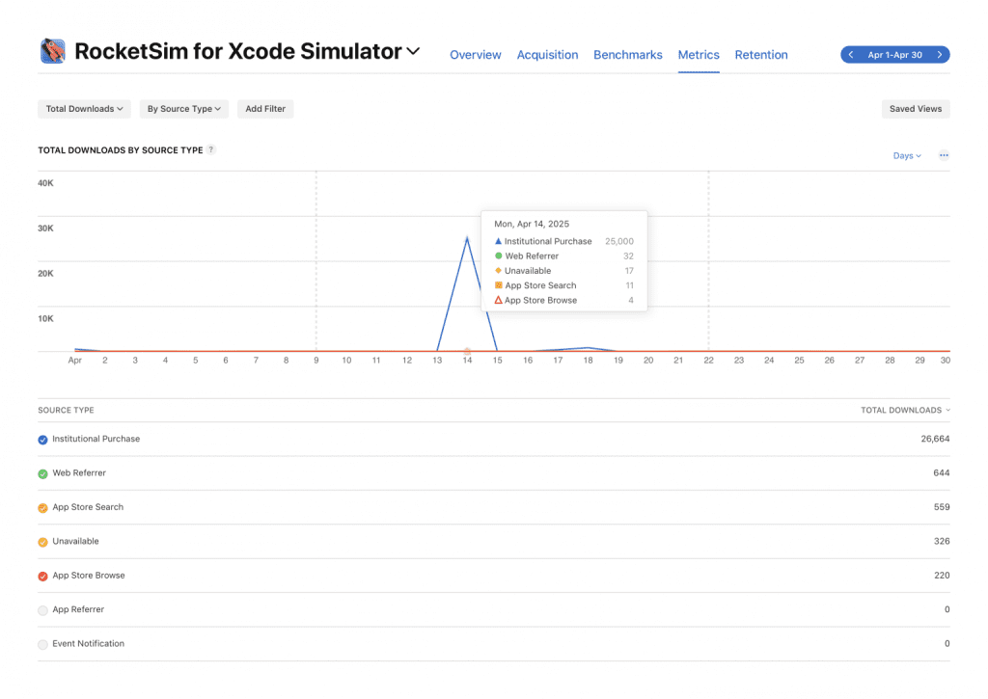Open the Benchmarks tab
Image resolution: width=988 pixels, height=699 pixels.
628,55
